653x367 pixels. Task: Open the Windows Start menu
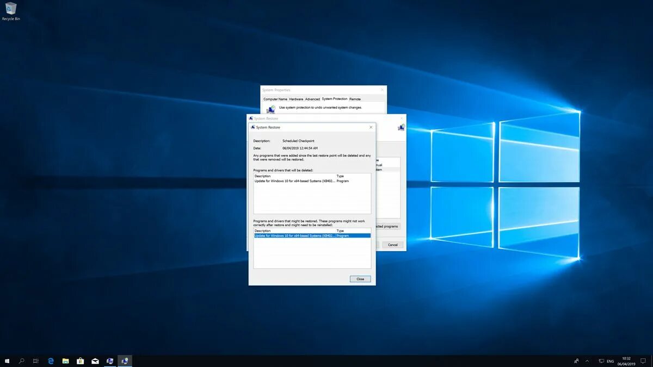(x=8, y=361)
